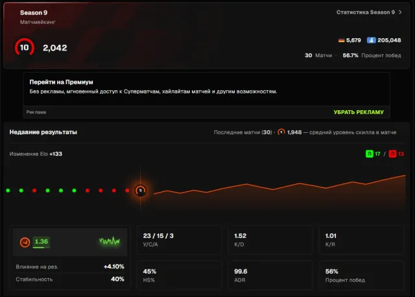Click the orange FACEIT rating icon
This screenshot has height=297, width=415.
25,243
